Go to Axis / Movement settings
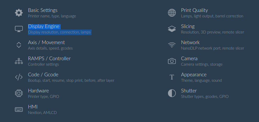The image size is (259, 122). pyautogui.click(x=46, y=43)
